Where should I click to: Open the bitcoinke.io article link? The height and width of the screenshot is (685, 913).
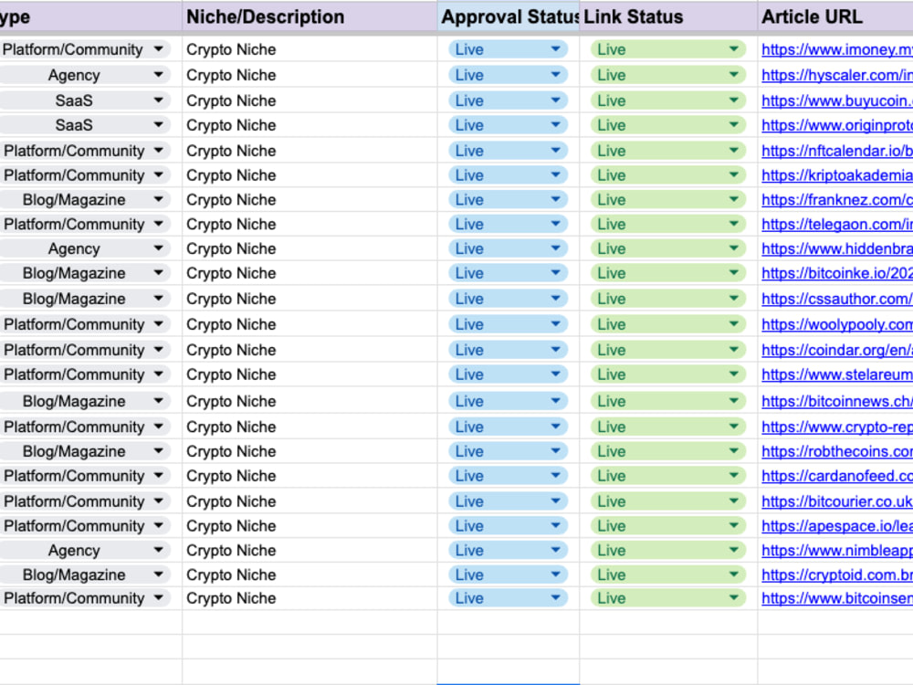836,273
